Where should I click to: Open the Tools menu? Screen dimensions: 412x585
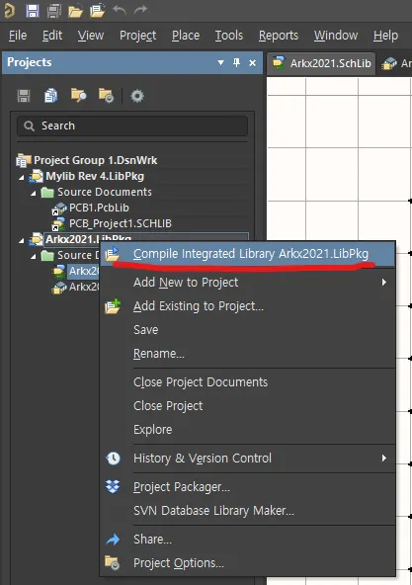pyautogui.click(x=229, y=36)
